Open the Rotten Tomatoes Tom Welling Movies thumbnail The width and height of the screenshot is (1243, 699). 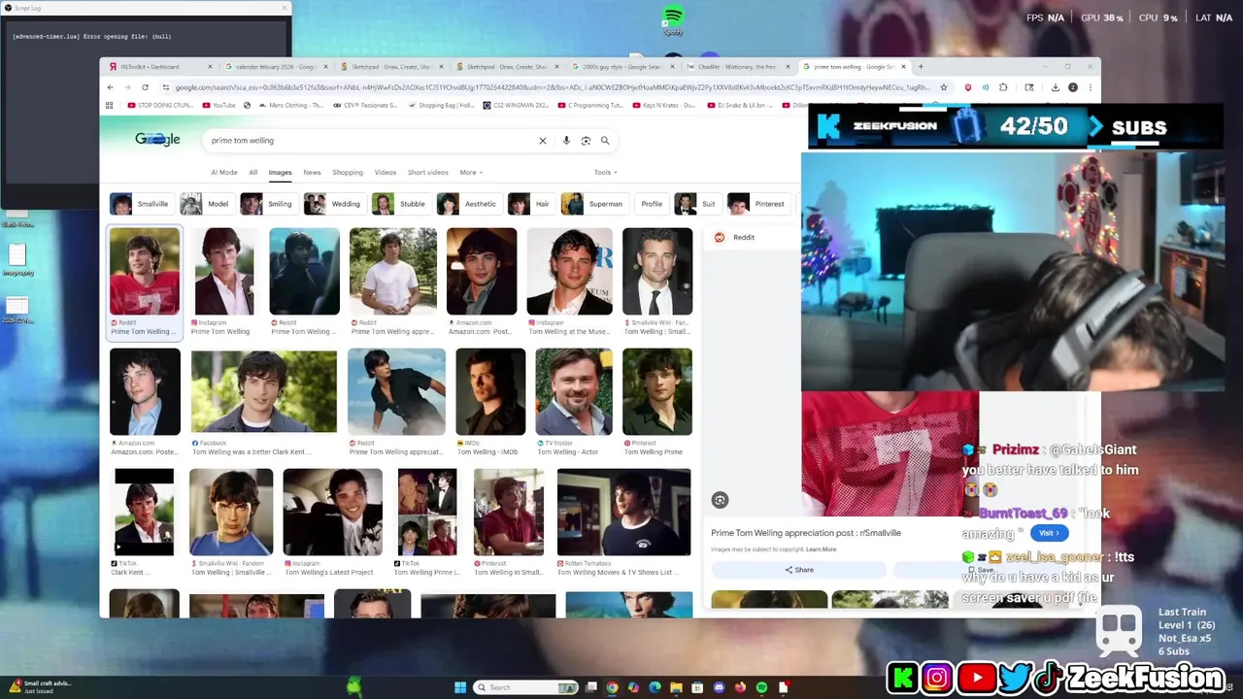623,513
